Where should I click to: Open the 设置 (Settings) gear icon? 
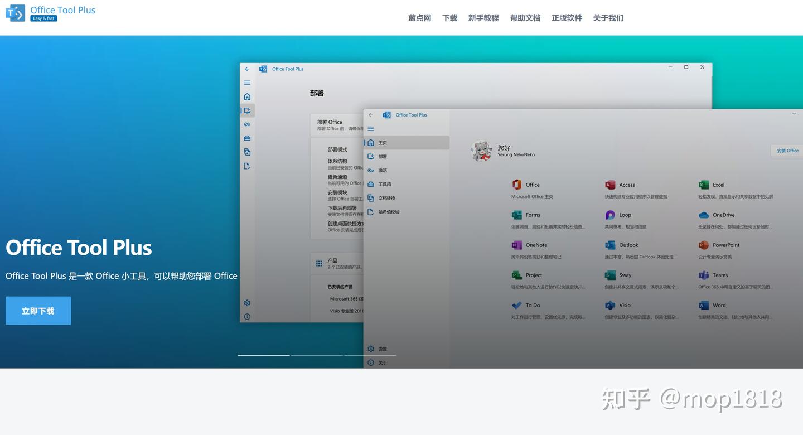pos(371,349)
